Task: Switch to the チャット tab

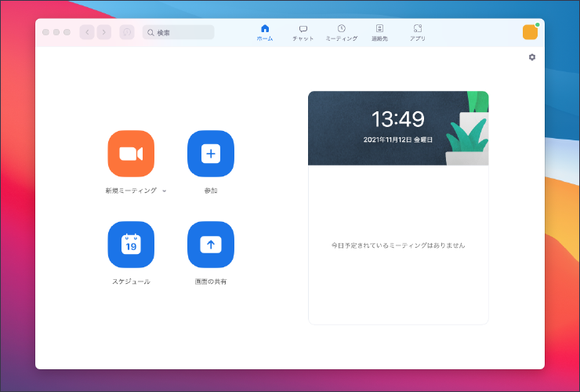Action: [x=303, y=33]
